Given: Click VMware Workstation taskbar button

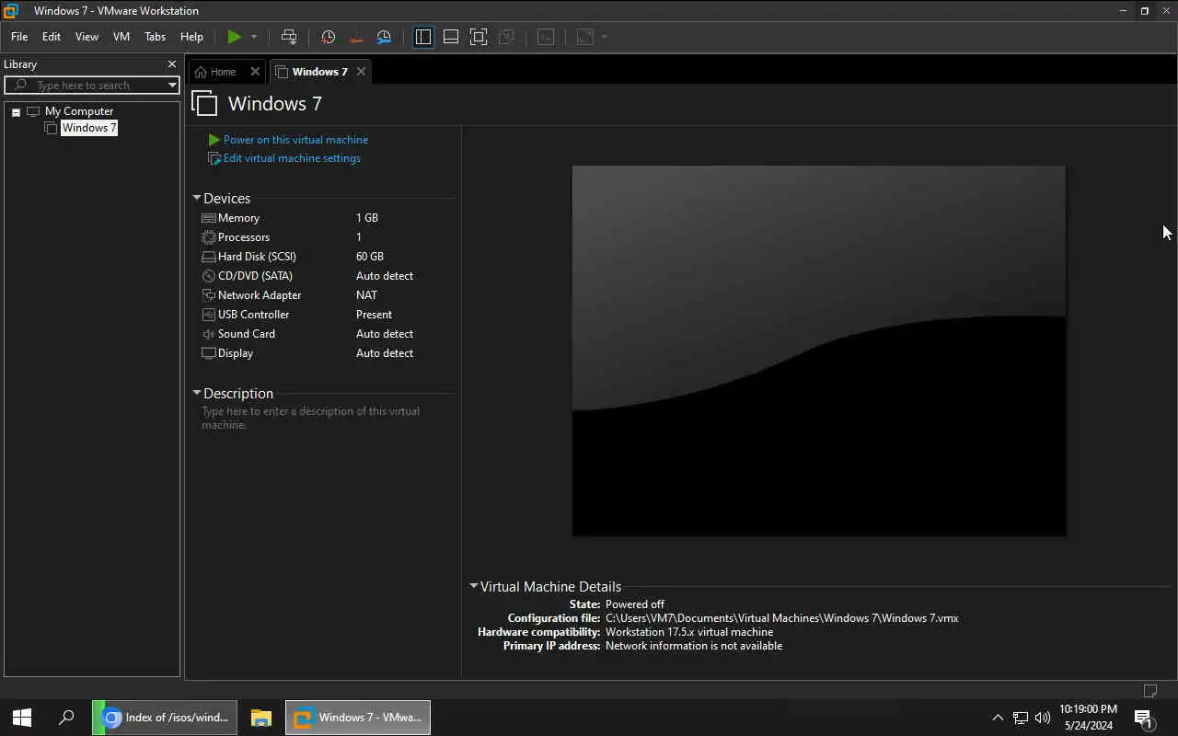Looking at the screenshot, I should point(358,718).
